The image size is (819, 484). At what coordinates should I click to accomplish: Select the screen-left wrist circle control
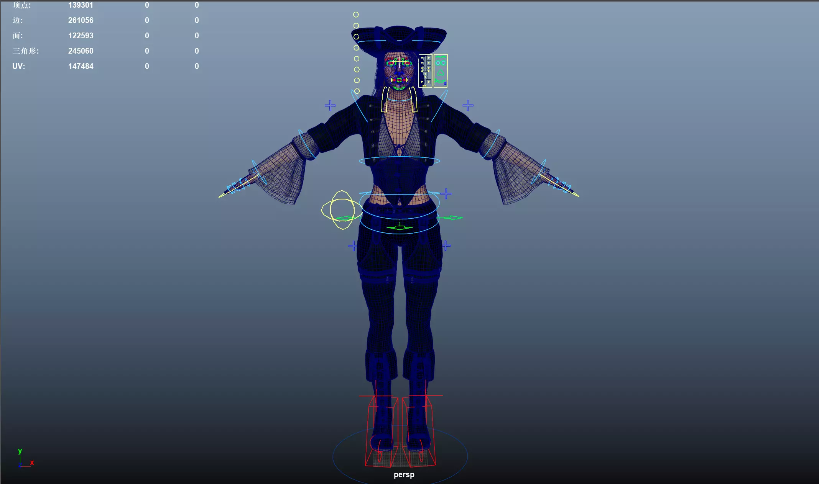(259, 172)
